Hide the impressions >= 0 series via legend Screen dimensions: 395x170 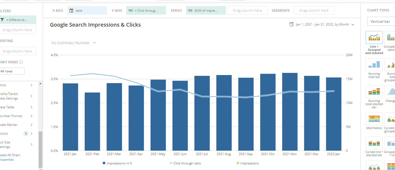(x=117, y=163)
